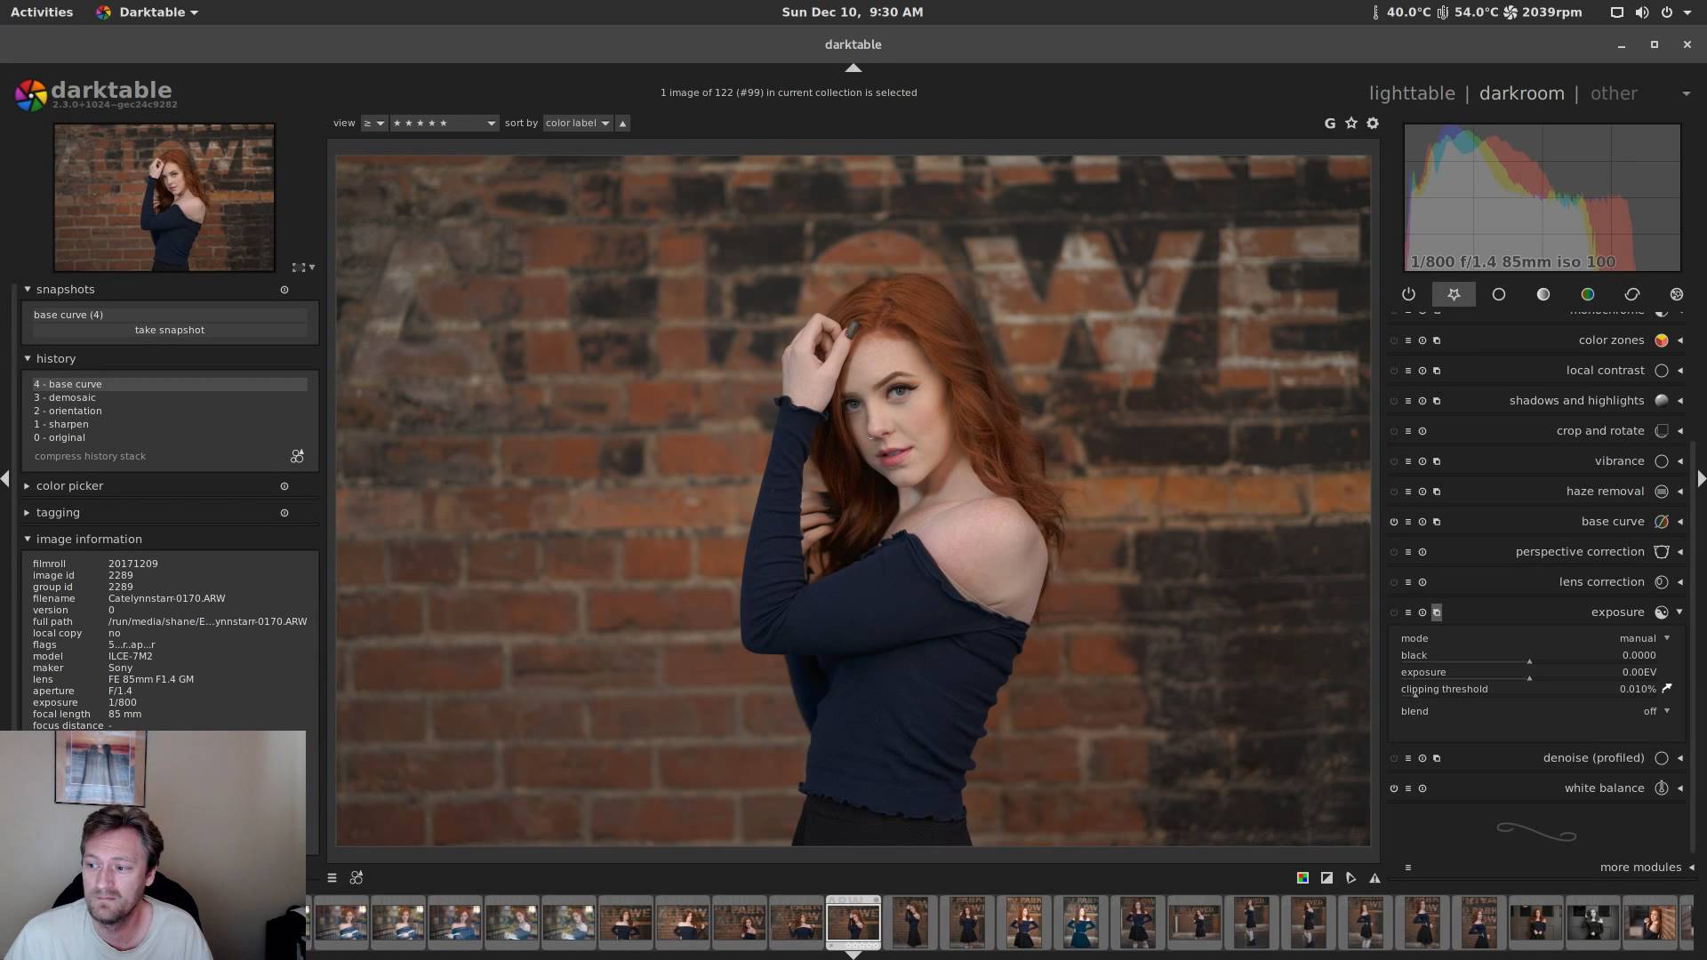
Task: Disable the white balance module
Action: coord(1394,788)
